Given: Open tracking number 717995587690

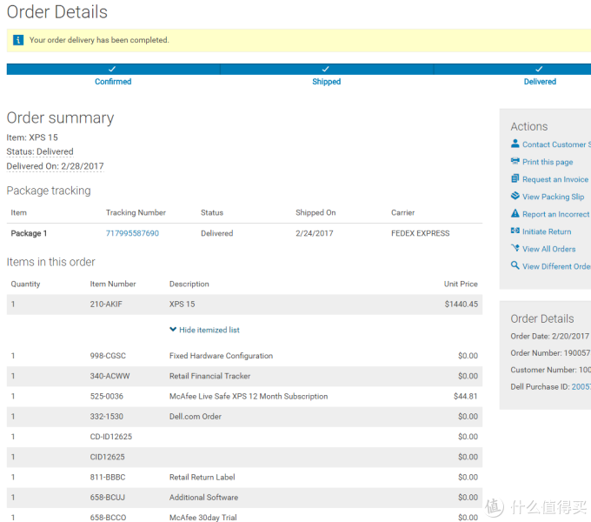Looking at the screenshot, I should (132, 233).
